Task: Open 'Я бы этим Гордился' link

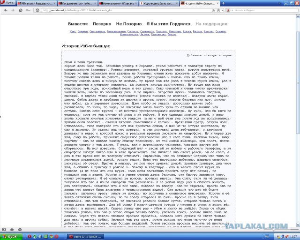Action: pos(169,24)
